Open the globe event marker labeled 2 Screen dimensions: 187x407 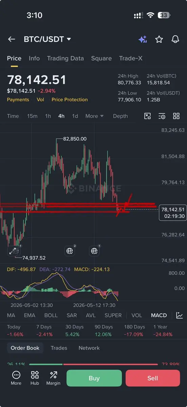pos(70,251)
